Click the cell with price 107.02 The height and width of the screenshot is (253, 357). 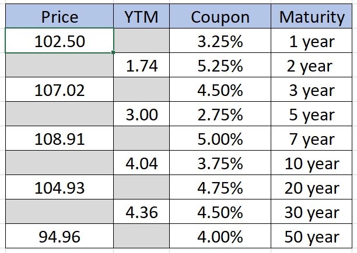60,91
